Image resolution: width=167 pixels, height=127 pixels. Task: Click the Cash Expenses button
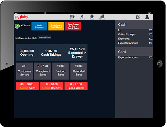(x=39, y=26)
